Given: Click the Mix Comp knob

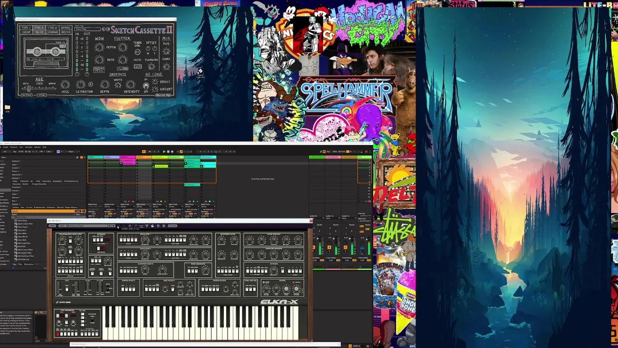Looking at the screenshot, I should tap(166, 67).
